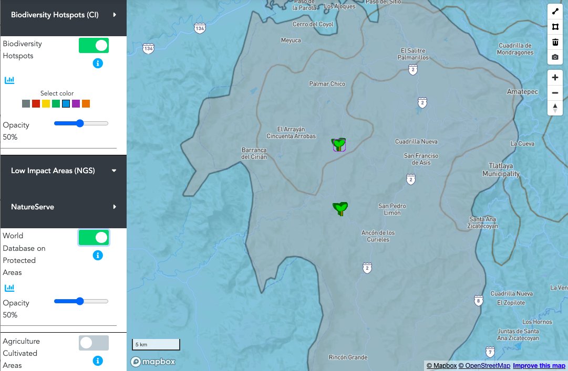
Task: Click the Rincón Grande map label
Action: pyautogui.click(x=348, y=357)
